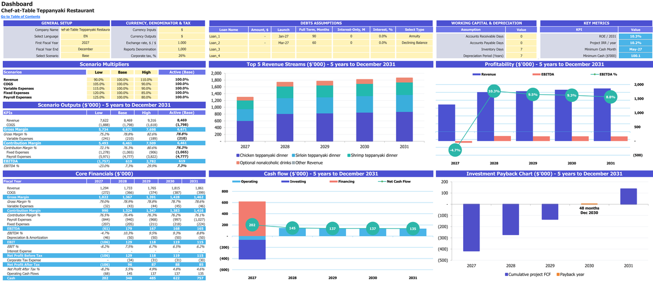
Task: Open the Select Language cell showing EN
Action: point(85,36)
